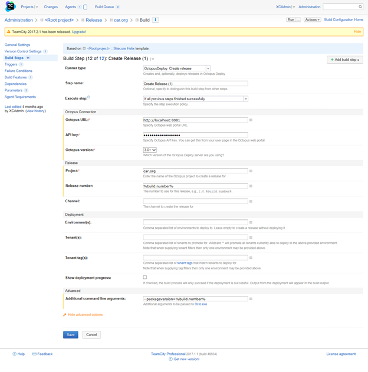
Task: Click the Cancel button
Action: tap(91, 335)
